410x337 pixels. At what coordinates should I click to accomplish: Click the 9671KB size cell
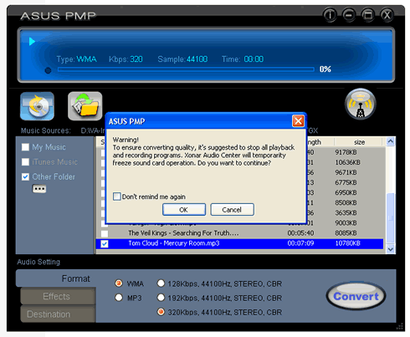[x=346, y=172]
